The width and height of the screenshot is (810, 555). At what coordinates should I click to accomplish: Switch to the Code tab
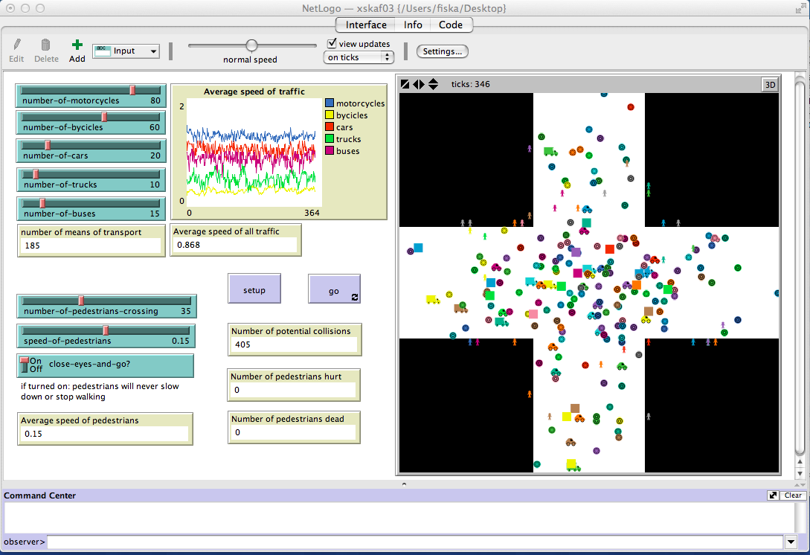[x=450, y=25]
